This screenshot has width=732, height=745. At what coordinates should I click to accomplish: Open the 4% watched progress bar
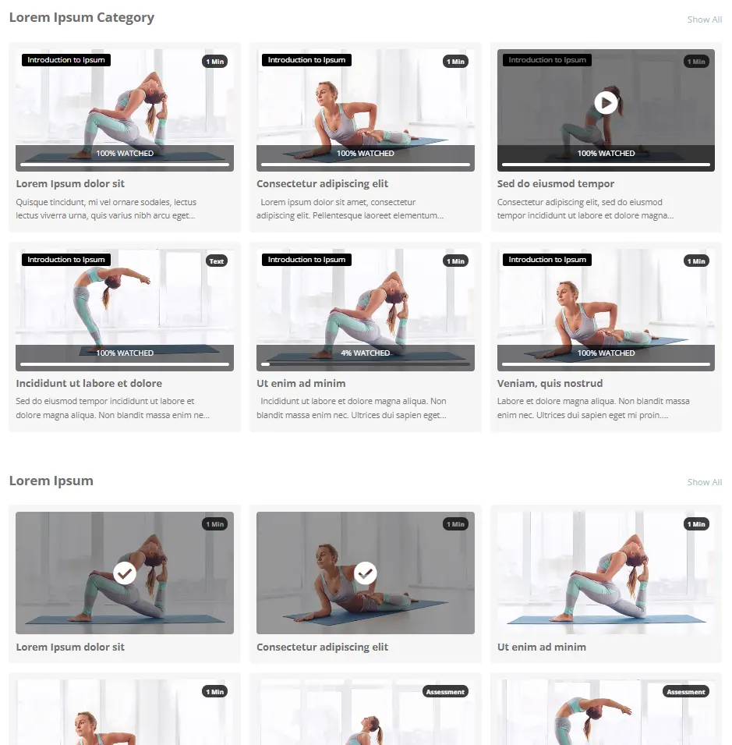pyautogui.click(x=365, y=364)
